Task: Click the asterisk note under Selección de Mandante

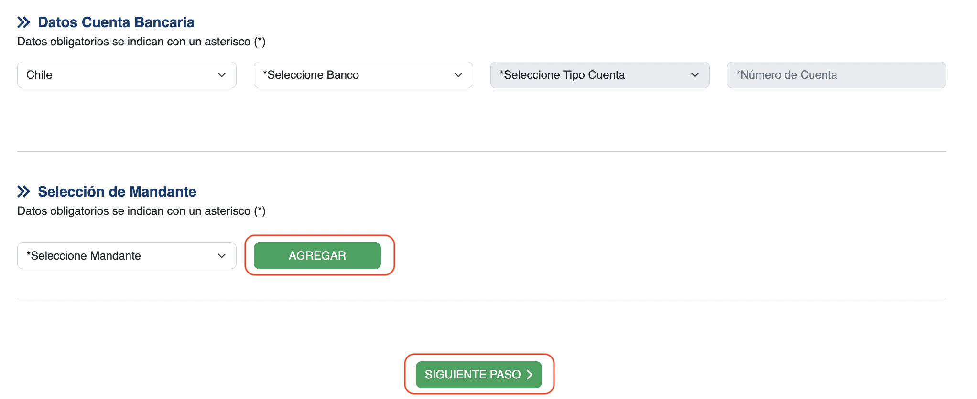Action: (x=141, y=211)
